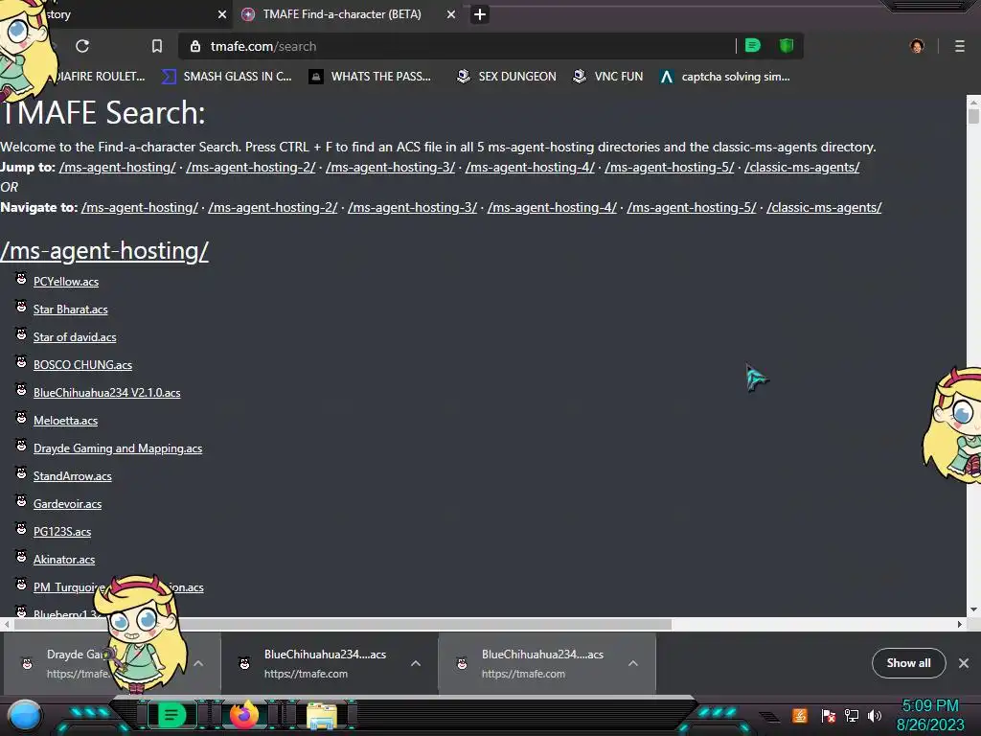Open the Windows Start orb
Image resolution: width=981 pixels, height=736 pixels.
25,716
